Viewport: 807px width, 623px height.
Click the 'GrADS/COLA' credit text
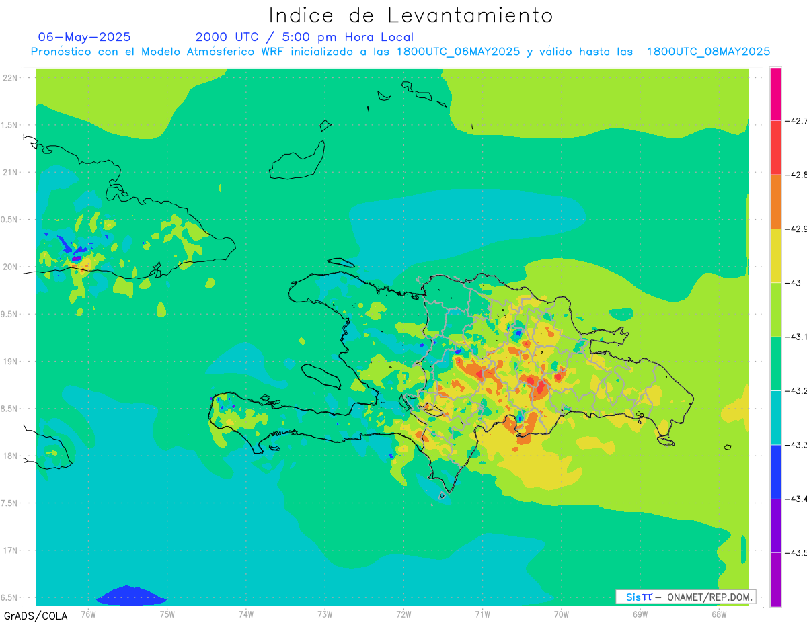click(36, 616)
